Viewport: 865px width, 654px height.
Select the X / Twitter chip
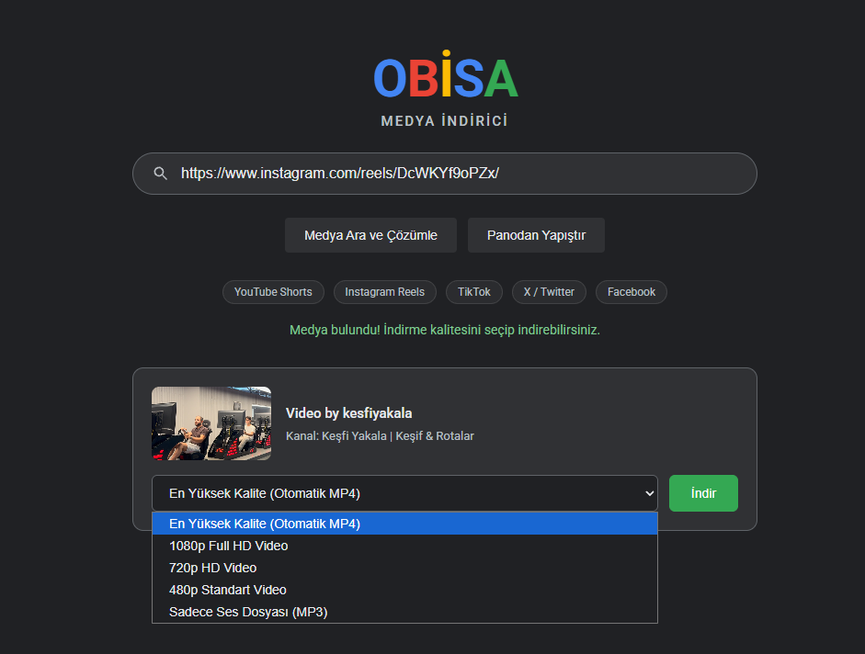pos(549,292)
